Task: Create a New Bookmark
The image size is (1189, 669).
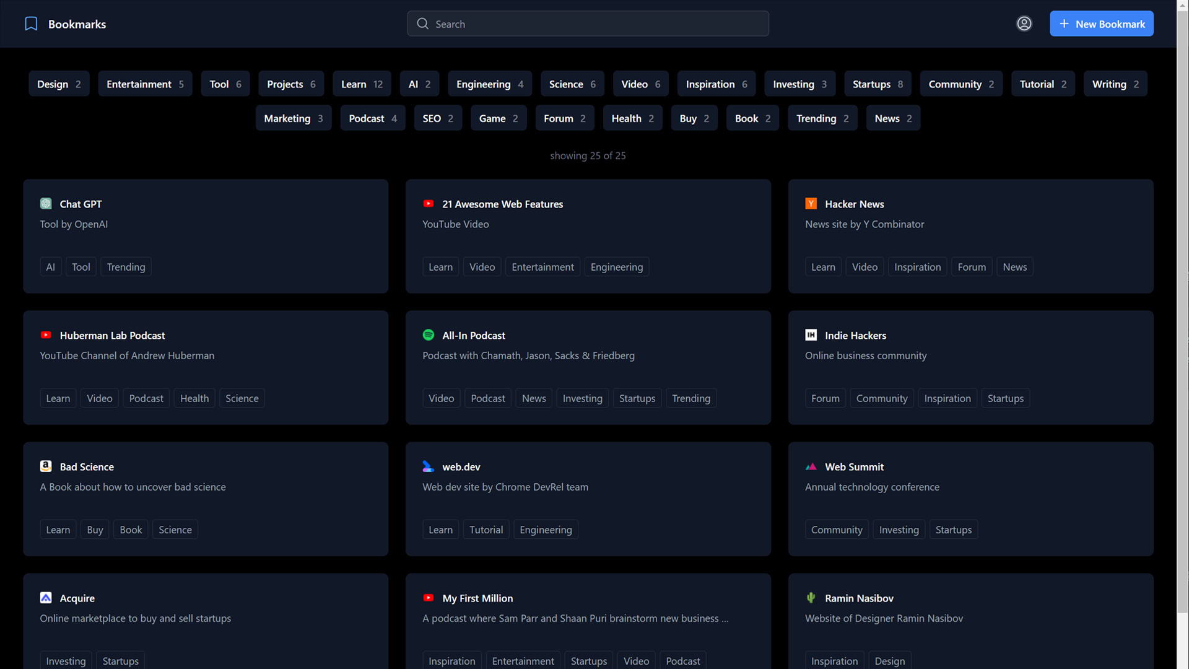Action: pos(1102,24)
